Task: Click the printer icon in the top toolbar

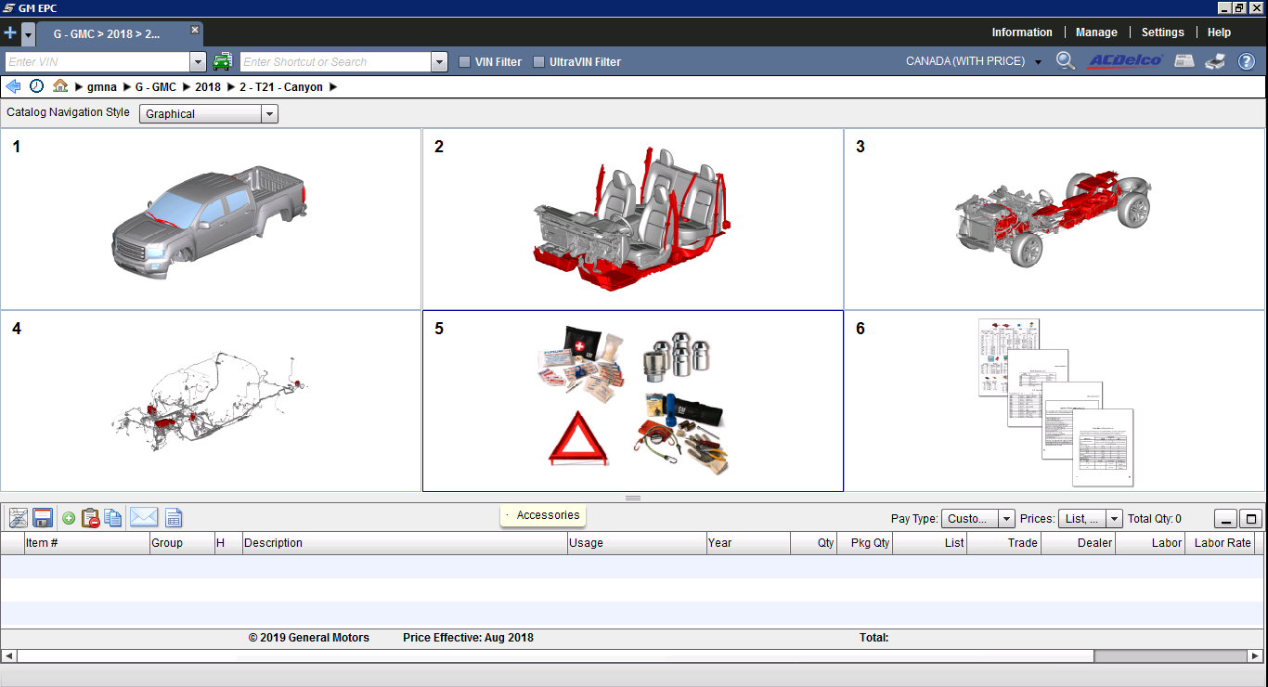Action: (1215, 62)
